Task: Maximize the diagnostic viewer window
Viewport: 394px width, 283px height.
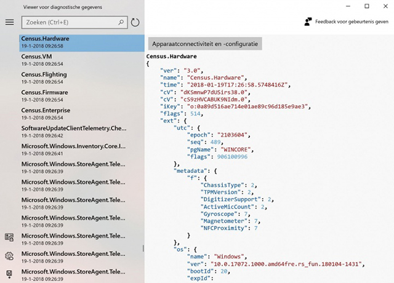Action: point(367,6)
